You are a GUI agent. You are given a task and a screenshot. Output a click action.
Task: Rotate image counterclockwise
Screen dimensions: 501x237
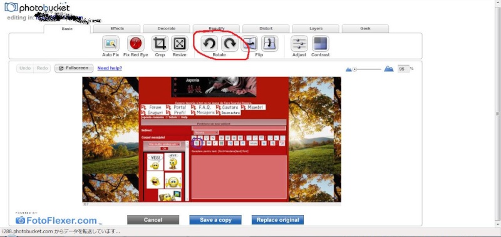point(209,43)
